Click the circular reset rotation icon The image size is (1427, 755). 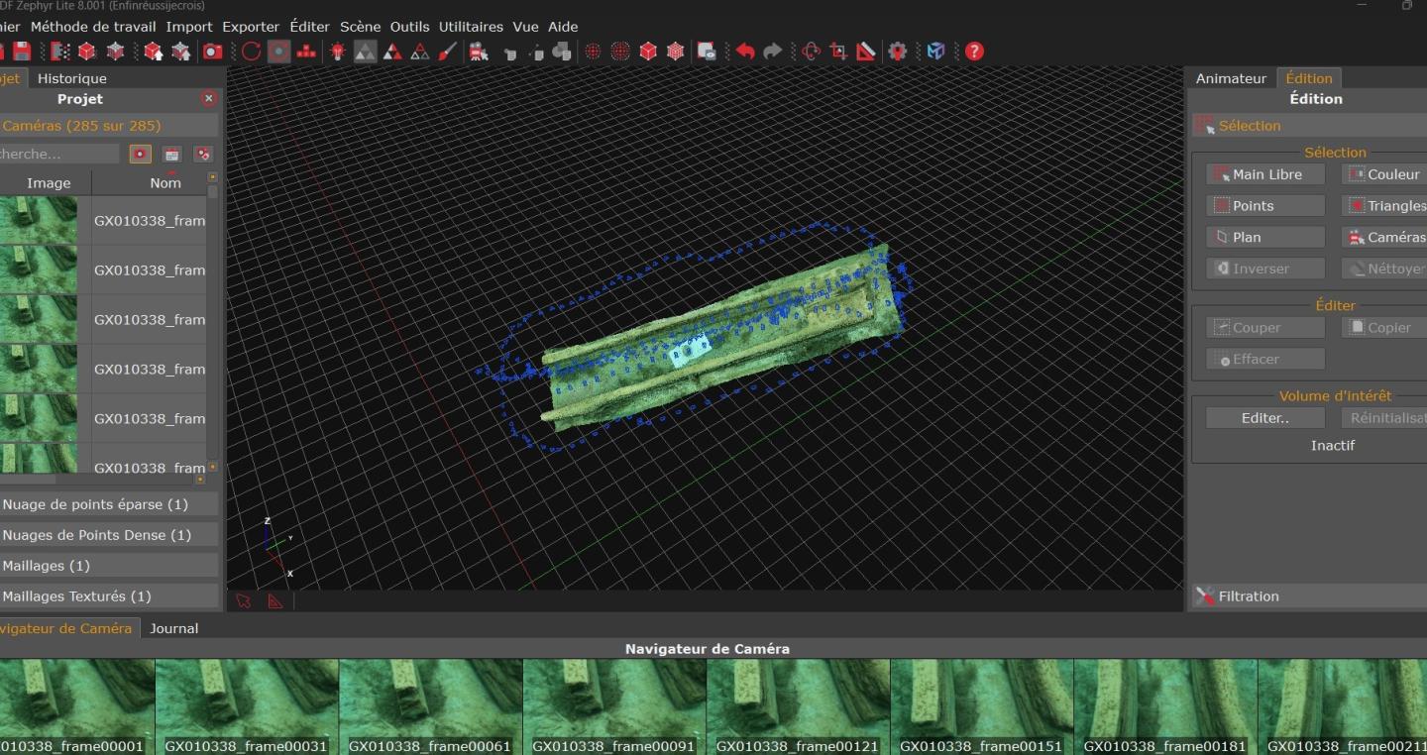[x=251, y=52]
